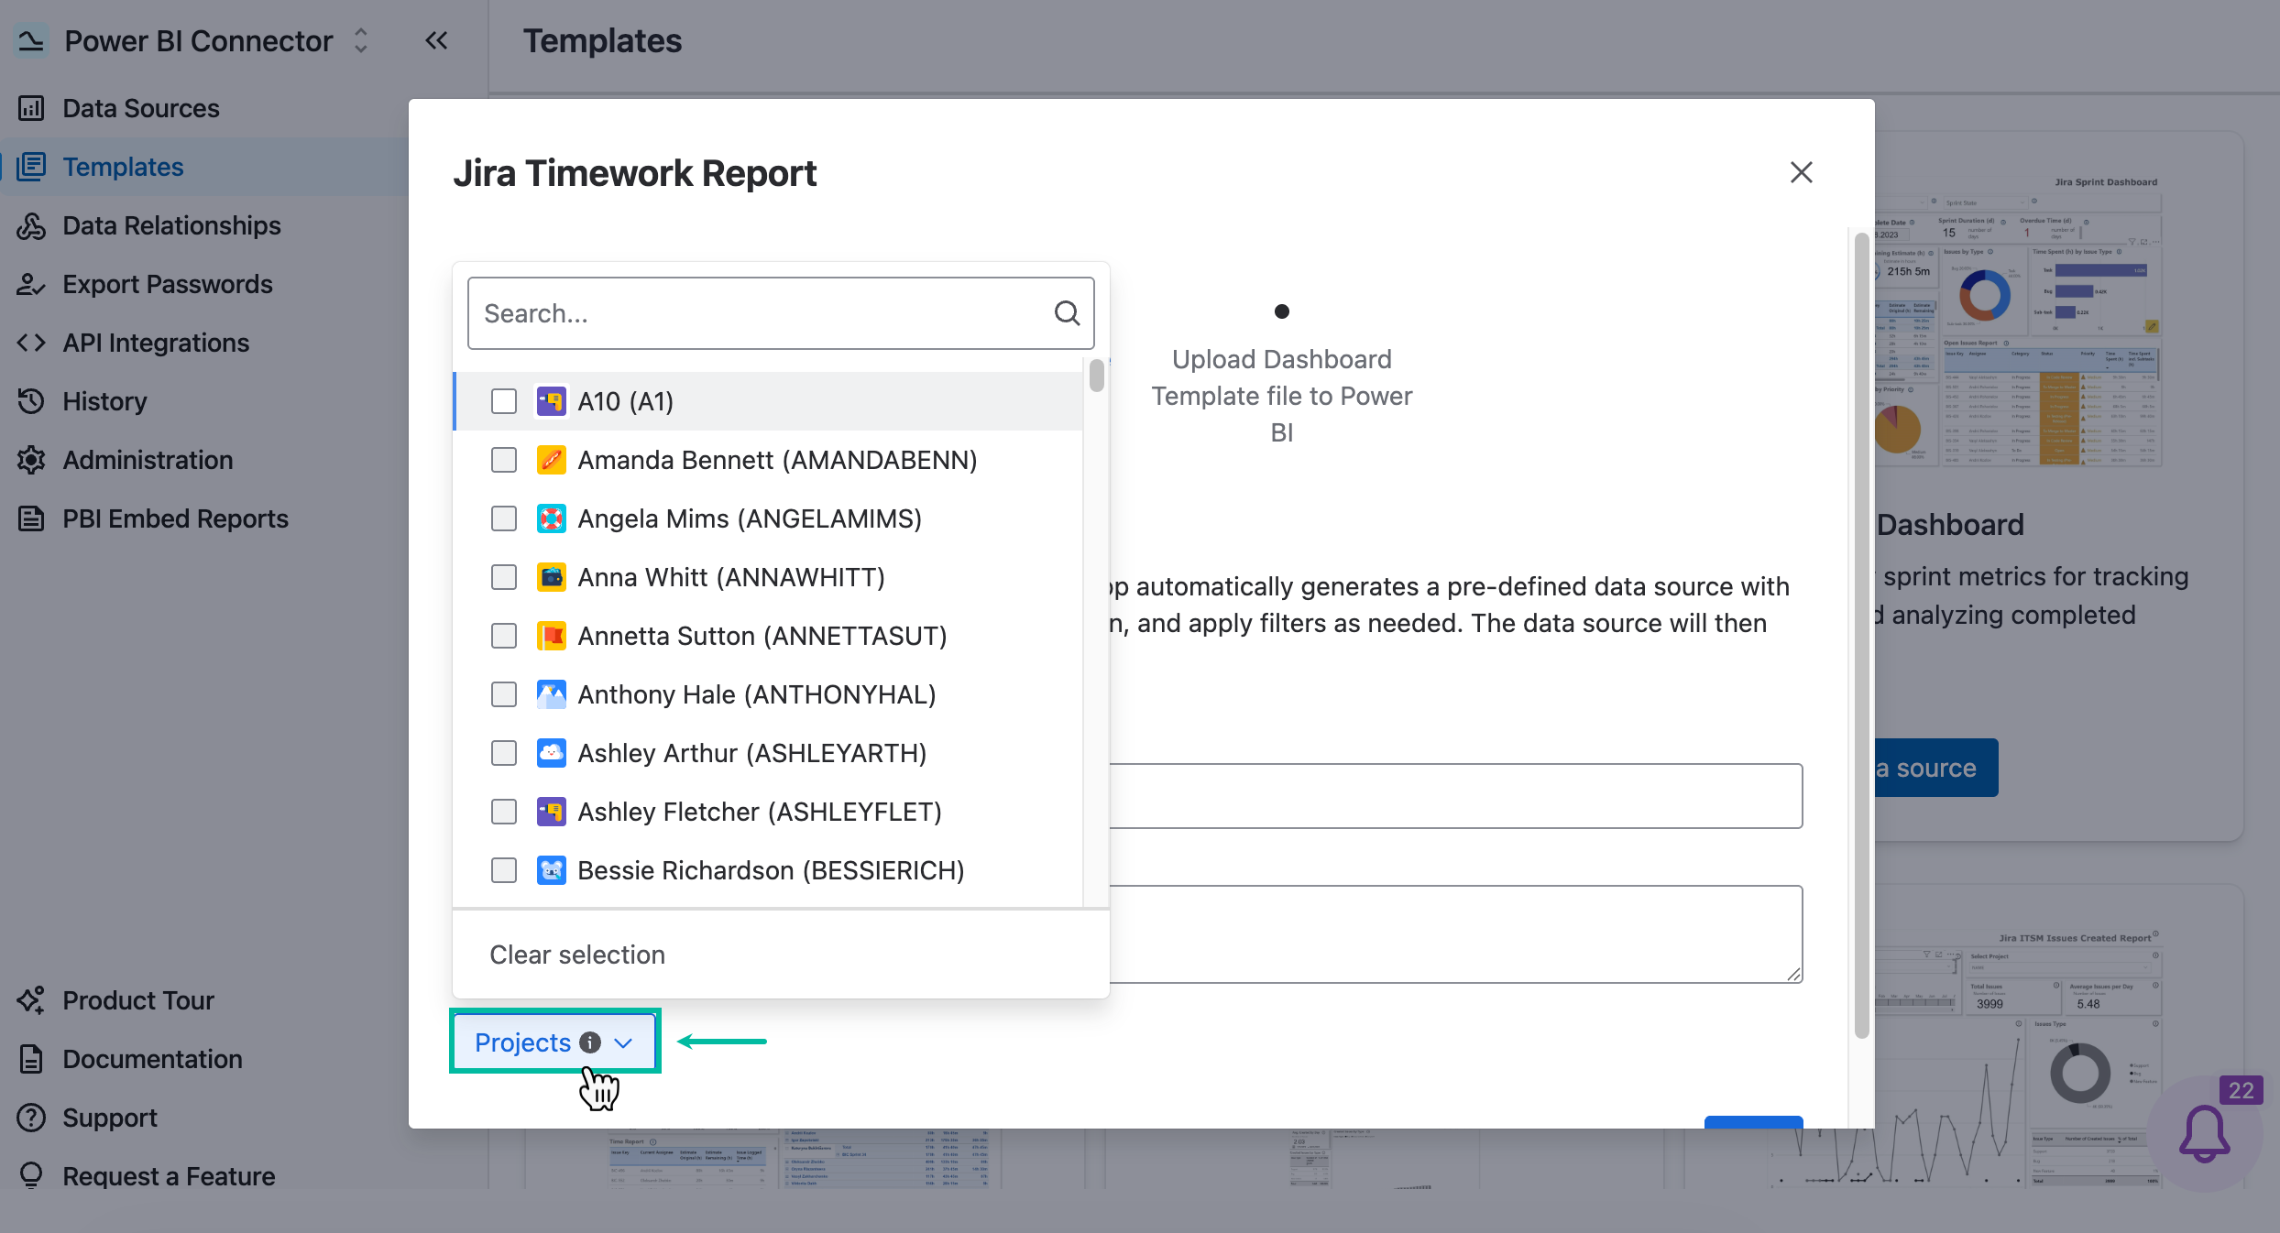Click Bessie Richardson koala avatar icon
The width and height of the screenshot is (2280, 1233).
pos(551,870)
